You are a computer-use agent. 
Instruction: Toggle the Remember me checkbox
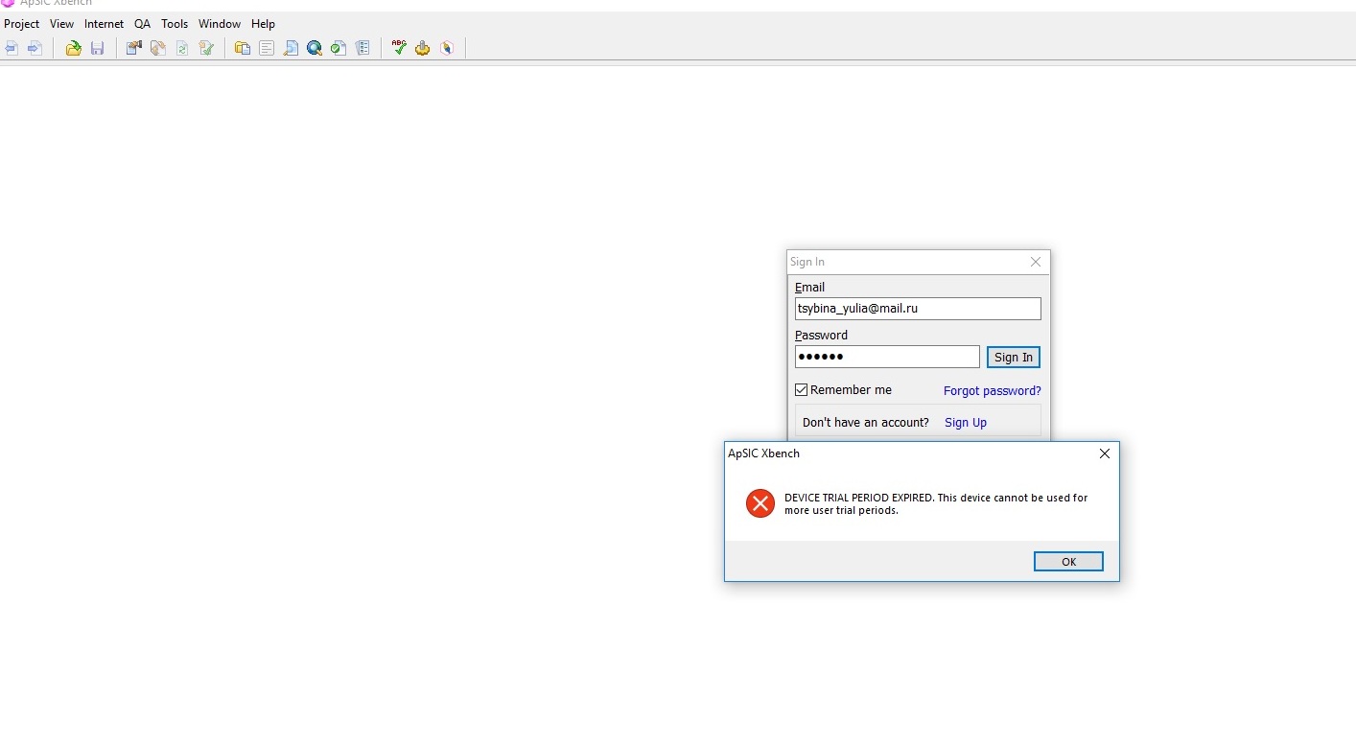802,390
